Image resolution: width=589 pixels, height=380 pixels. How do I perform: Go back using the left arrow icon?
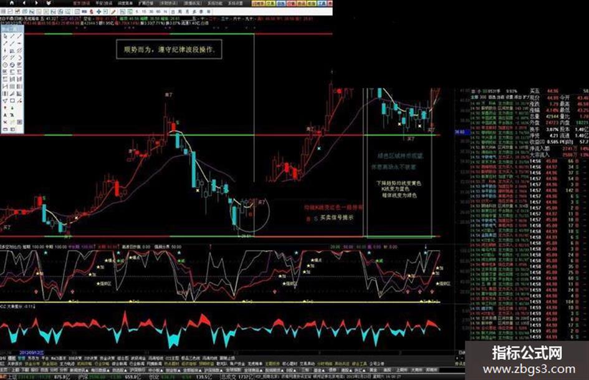click(24, 3)
